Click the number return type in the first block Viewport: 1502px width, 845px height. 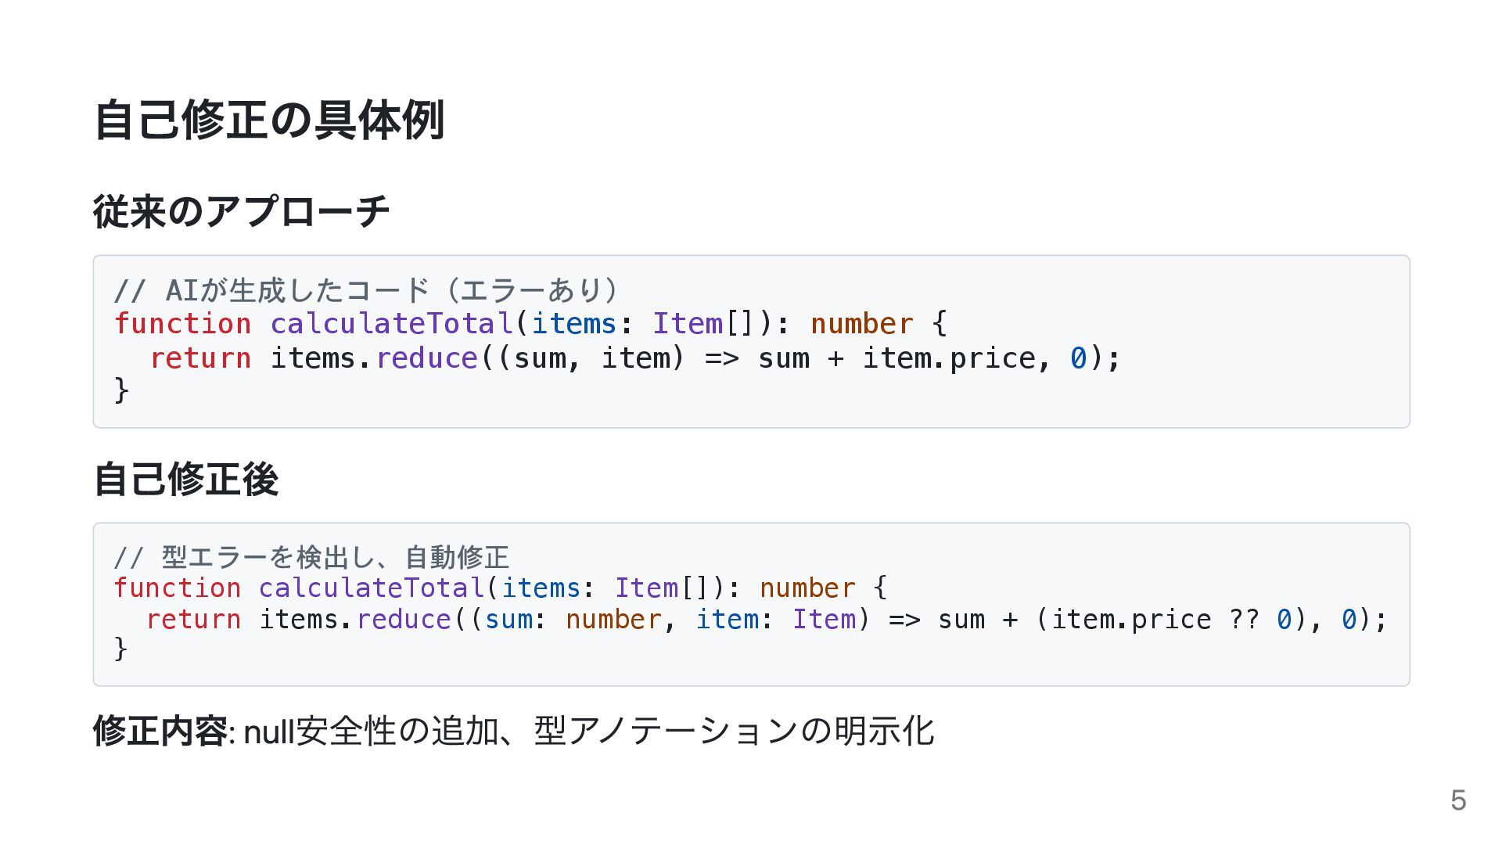[861, 323]
